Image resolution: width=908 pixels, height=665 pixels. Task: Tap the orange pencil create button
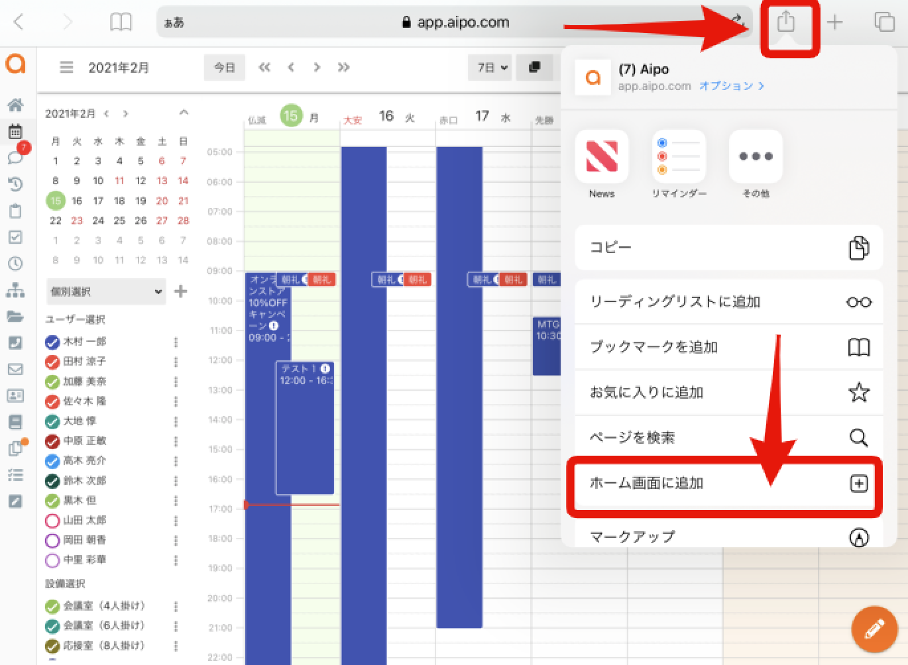(874, 630)
